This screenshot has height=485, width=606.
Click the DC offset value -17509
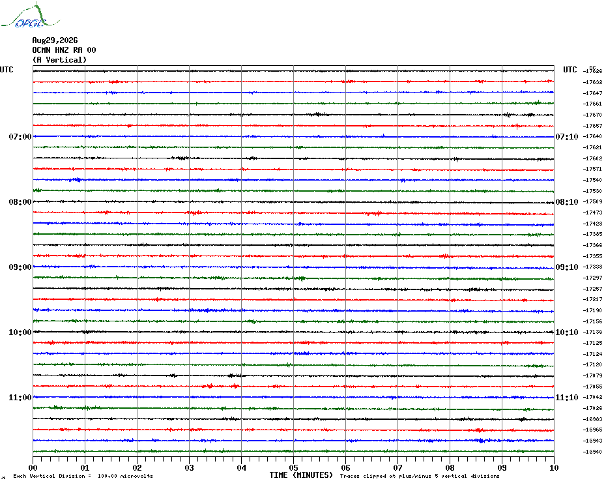tap(593, 201)
